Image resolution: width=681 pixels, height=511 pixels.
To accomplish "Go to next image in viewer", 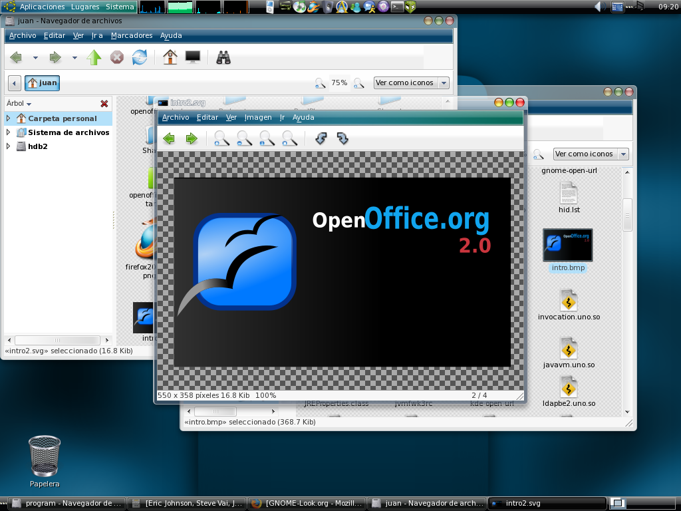I will point(192,138).
